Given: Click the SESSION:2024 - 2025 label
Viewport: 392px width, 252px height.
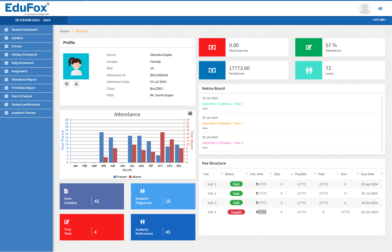Looking at the screenshot, I should 33,20.
